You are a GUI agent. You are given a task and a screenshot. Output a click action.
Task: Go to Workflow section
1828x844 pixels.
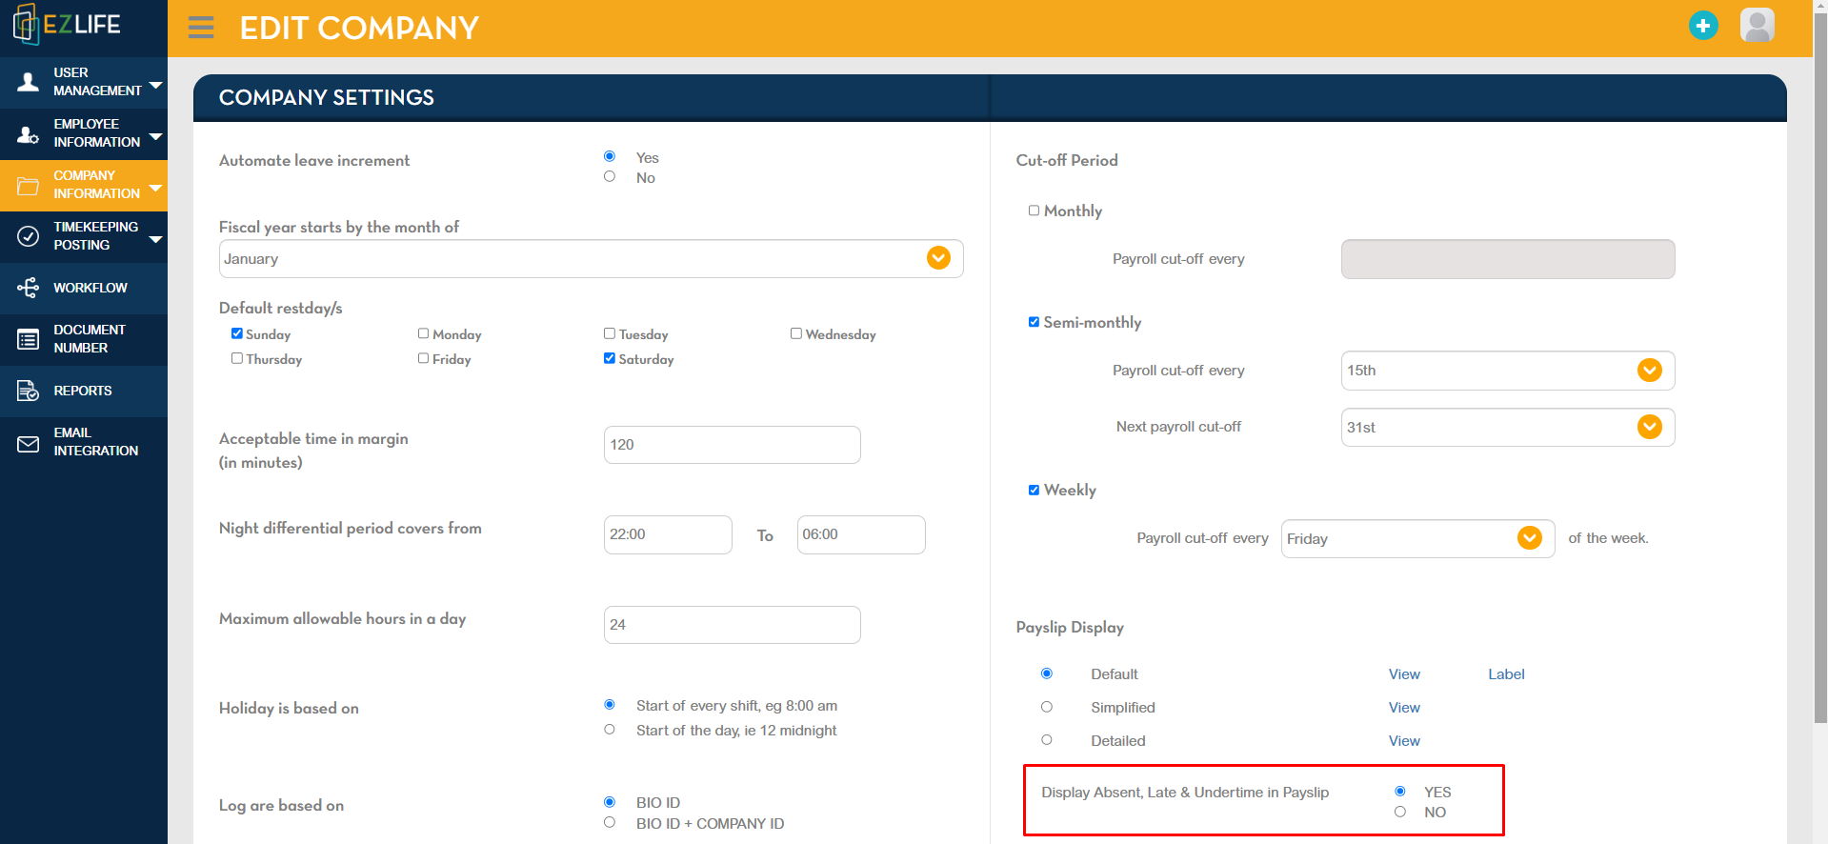tap(84, 288)
